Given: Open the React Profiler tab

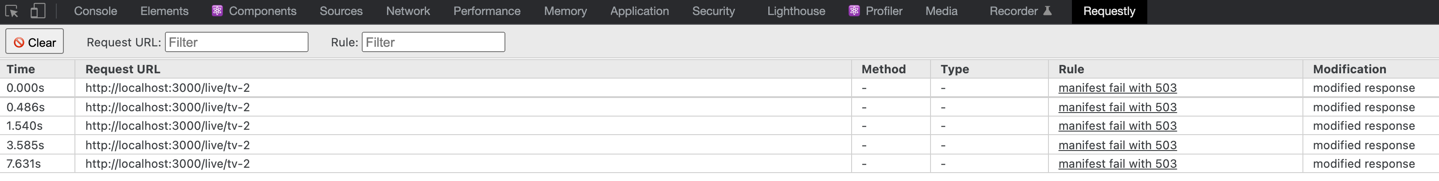Looking at the screenshot, I should (876, 11).
